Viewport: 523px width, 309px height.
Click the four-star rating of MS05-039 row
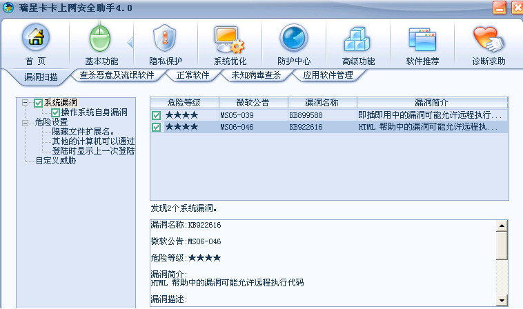coord(181,115)
